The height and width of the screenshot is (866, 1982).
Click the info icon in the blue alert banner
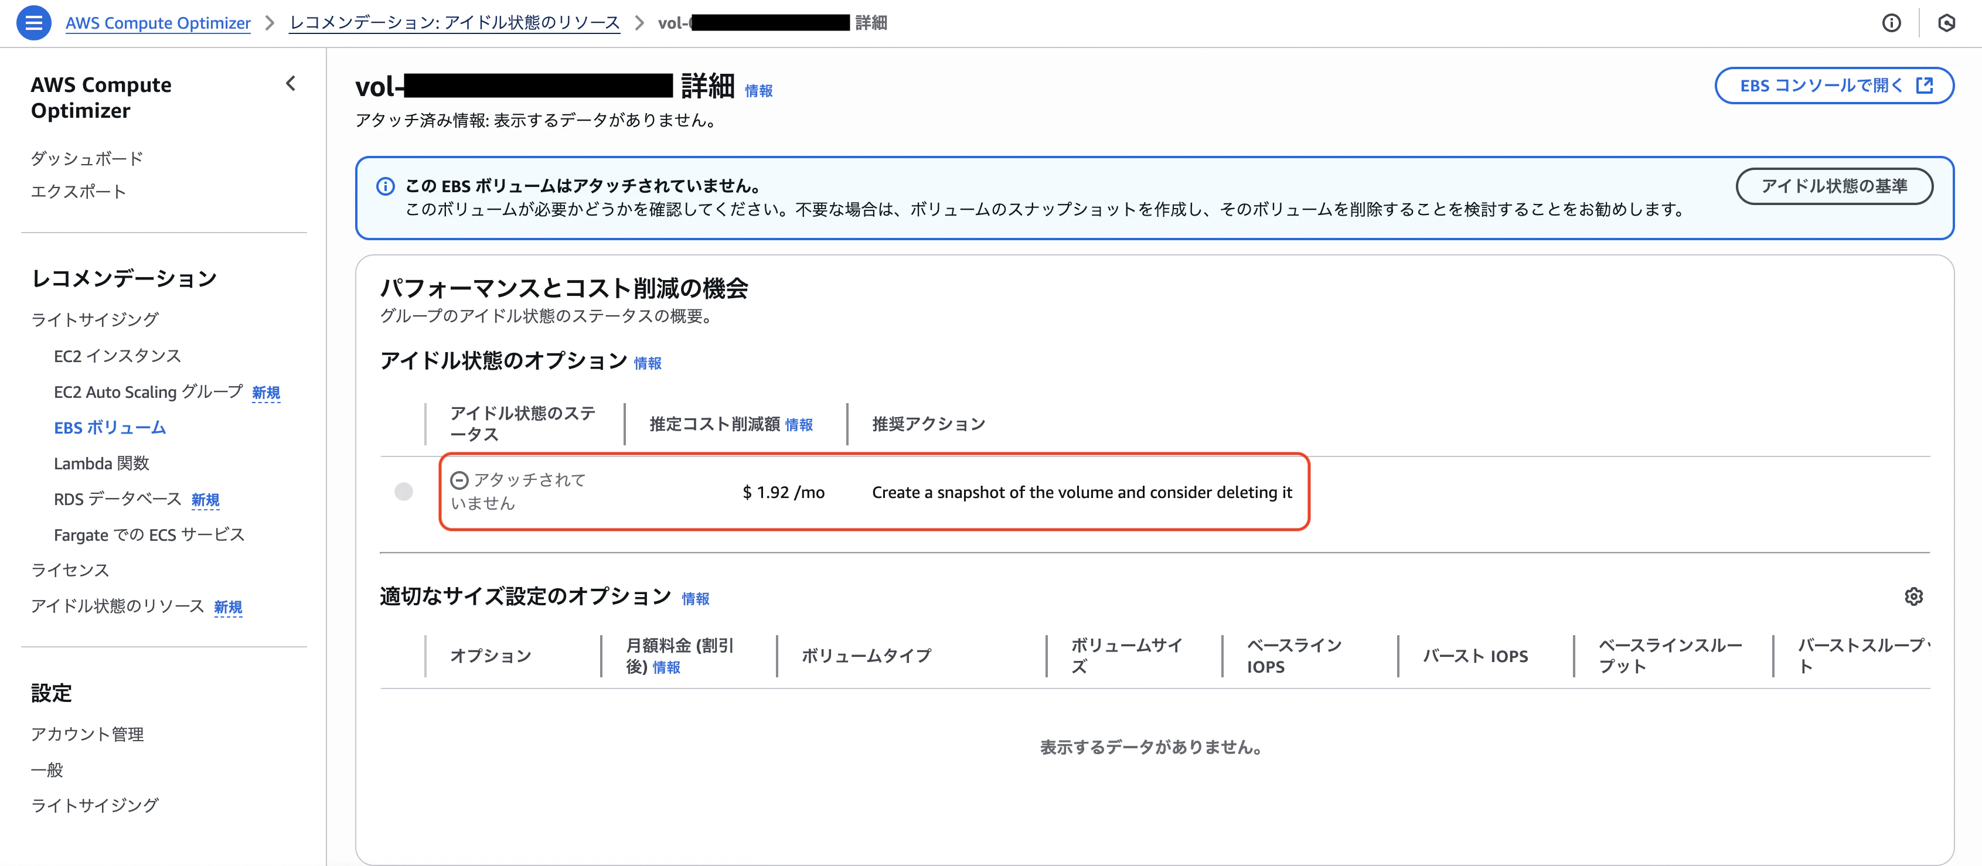tap(386, 186)
